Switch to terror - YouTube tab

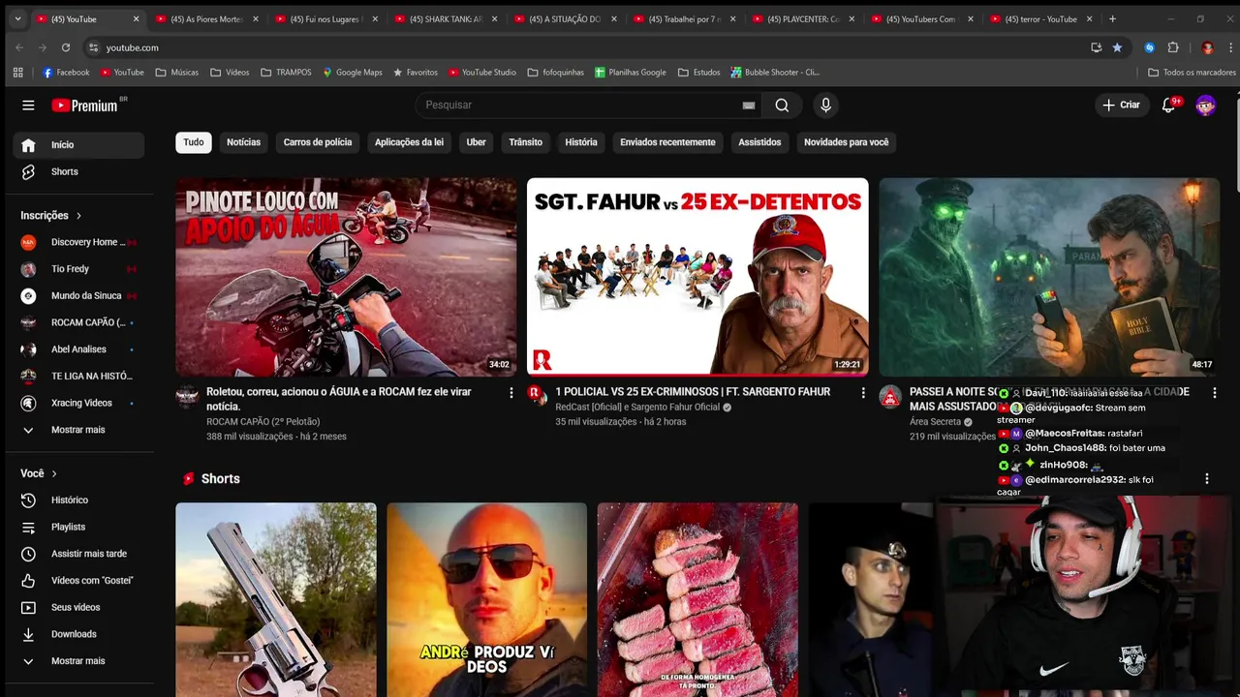(x=1040, y=19)
